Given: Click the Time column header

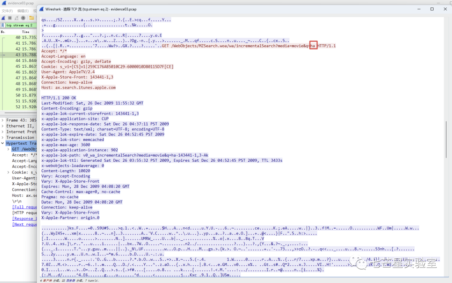Looking at the screenshot, I should click(x=26, y=32).
